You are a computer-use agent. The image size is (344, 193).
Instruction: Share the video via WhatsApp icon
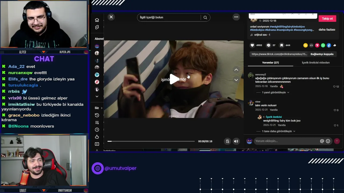point(323,46)
